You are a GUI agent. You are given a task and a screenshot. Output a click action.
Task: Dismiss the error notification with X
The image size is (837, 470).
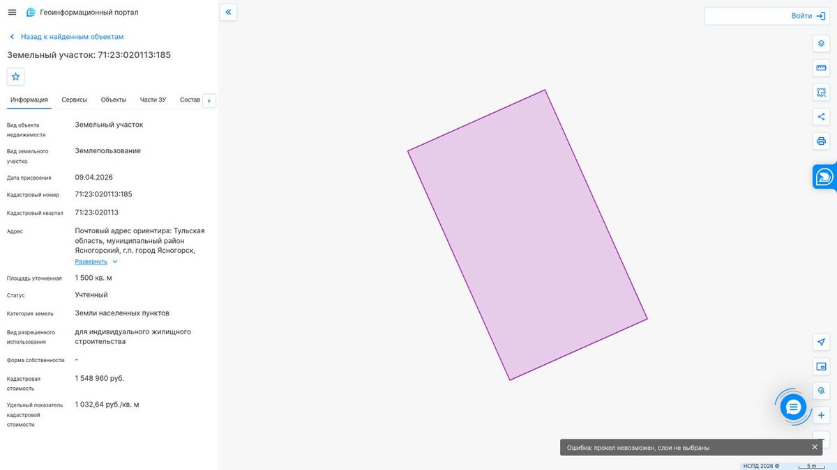[815, 447]
